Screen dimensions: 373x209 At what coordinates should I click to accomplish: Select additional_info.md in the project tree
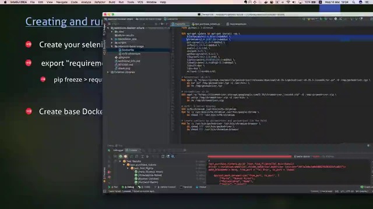coord(128,61)
